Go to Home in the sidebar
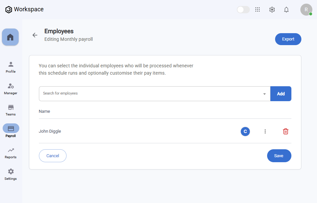Screen dimensions: 317x203 (10, 37)
